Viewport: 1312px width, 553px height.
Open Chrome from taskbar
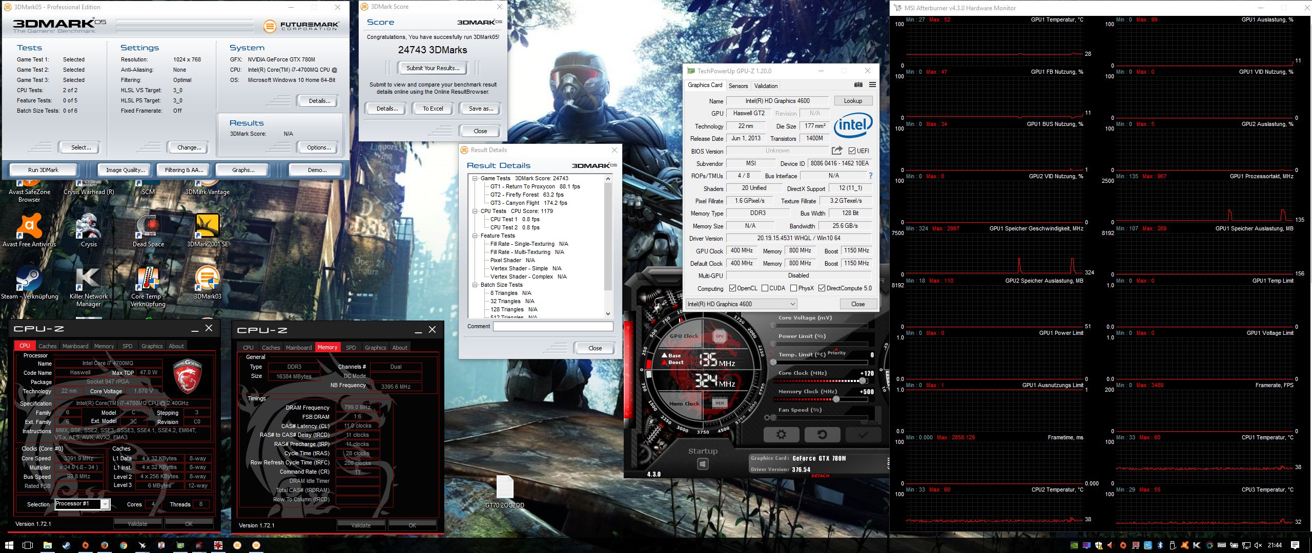coord(124,545)
